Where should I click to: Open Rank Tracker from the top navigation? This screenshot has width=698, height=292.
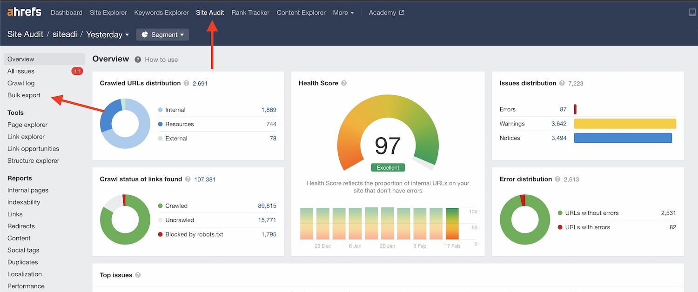[x=250, y=13]
